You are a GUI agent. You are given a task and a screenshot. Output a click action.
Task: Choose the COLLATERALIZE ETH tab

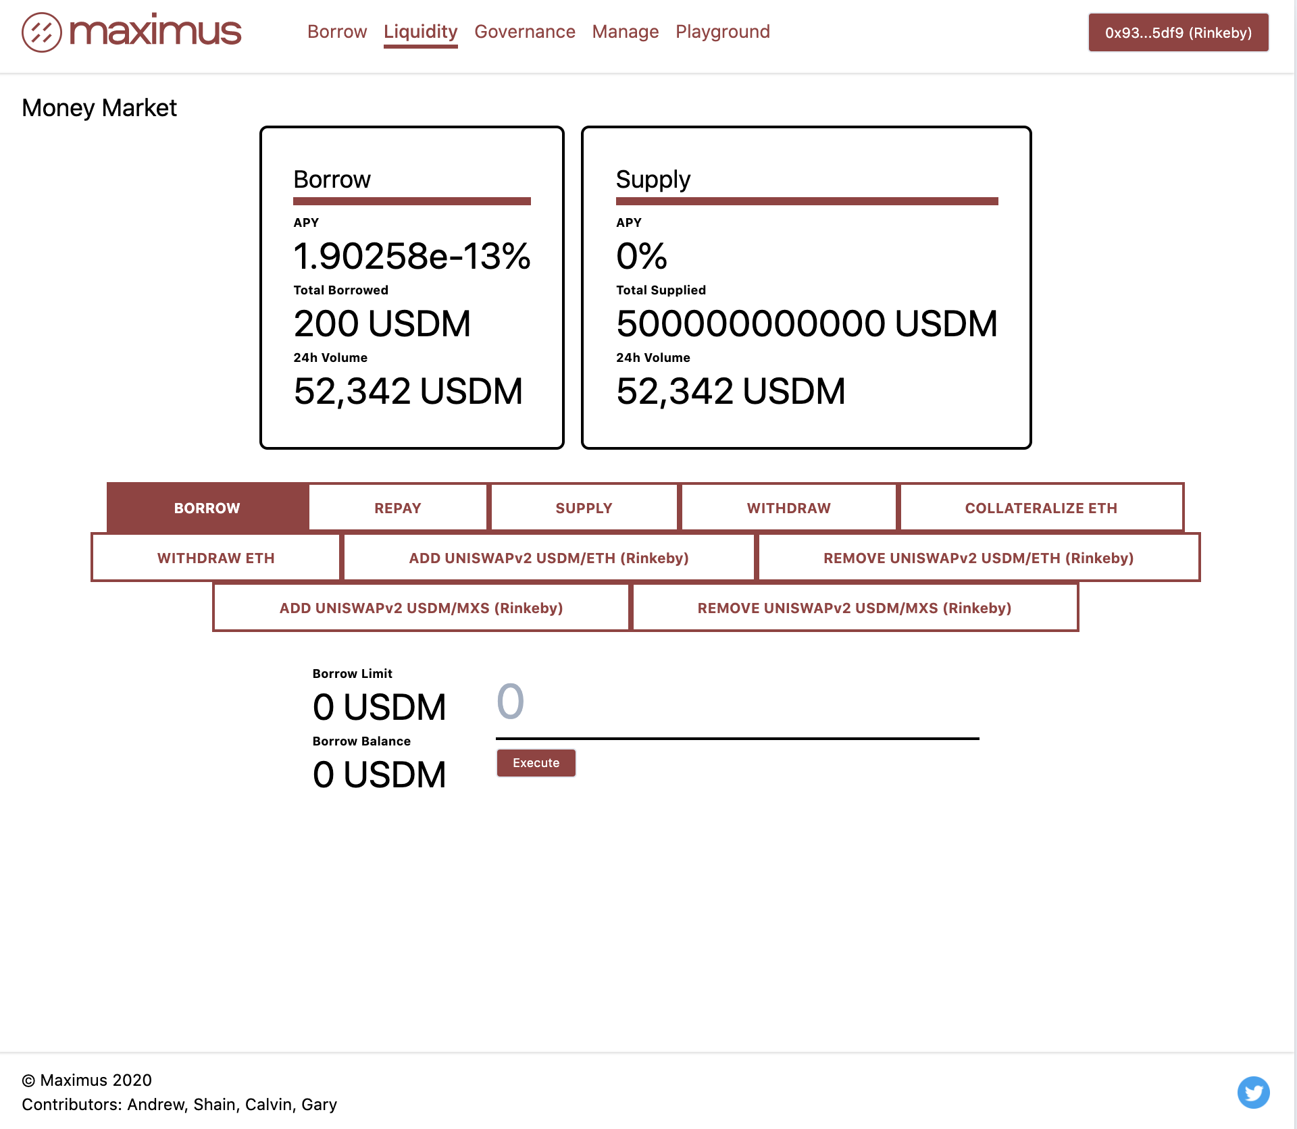[x=1040, y=508]
